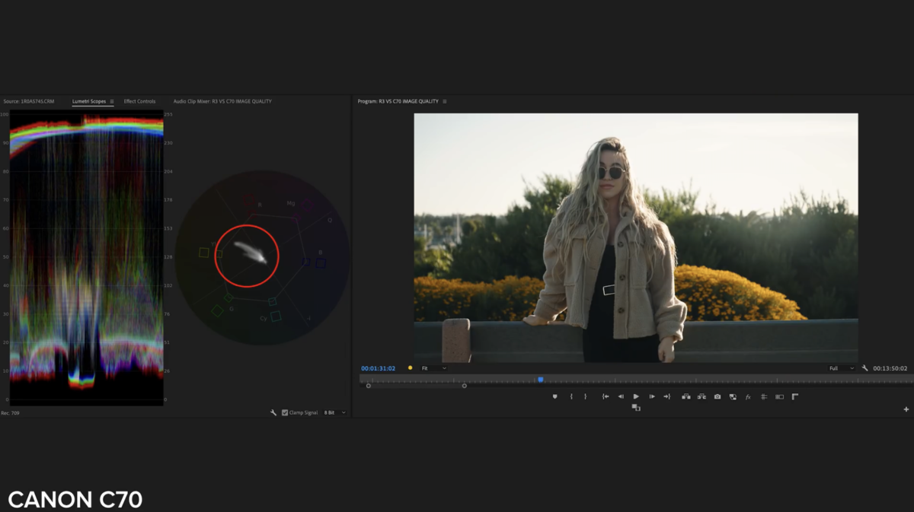Open the Audio Clip Mixer tab
The image size is (914, 512).
pos(222,101)
